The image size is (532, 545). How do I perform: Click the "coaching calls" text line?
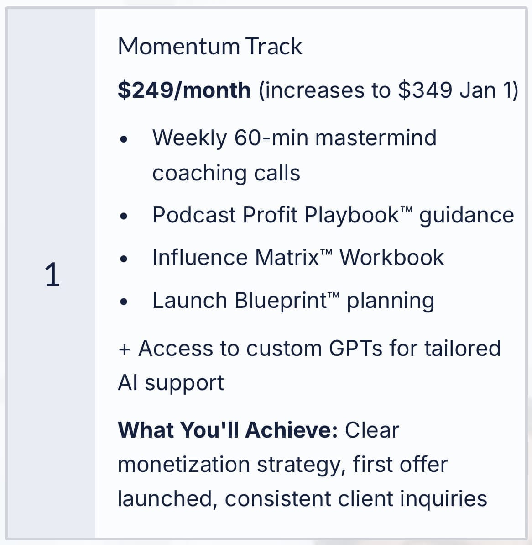[x=226, y=173]
